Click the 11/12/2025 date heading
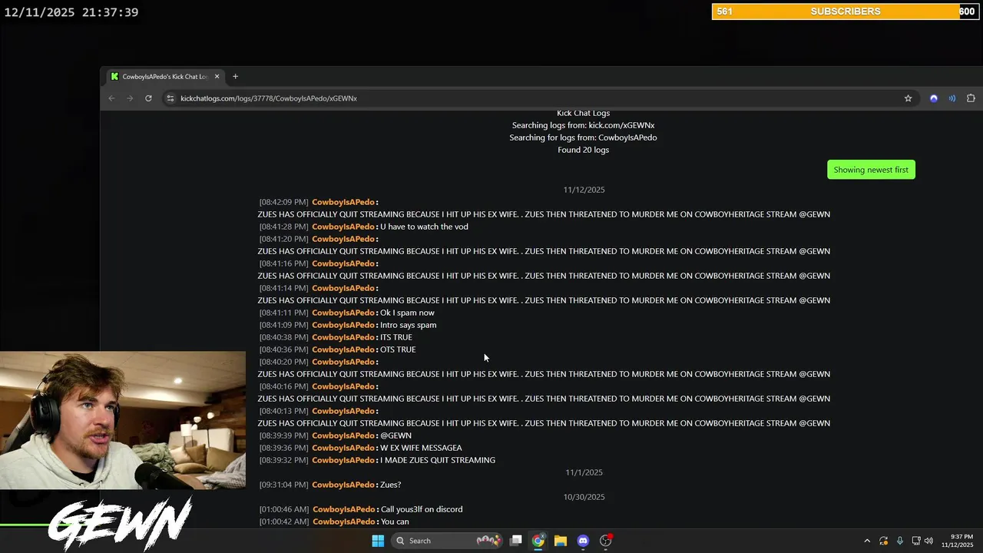Screen dimensions: 983x553 point(584,190)
